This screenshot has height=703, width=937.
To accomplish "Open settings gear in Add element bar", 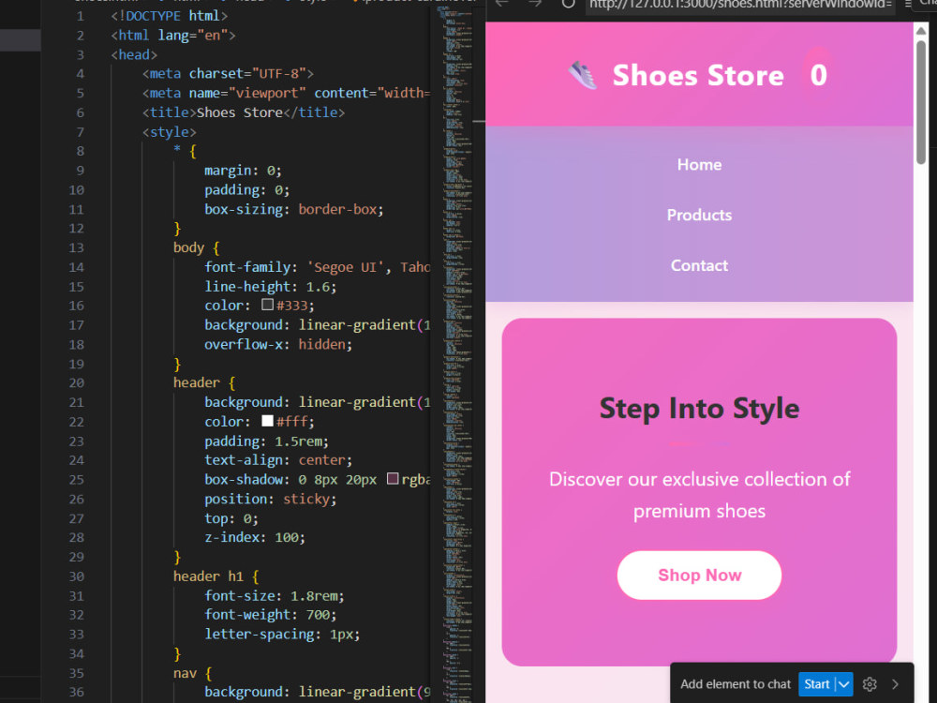I will tap(870, 684).
